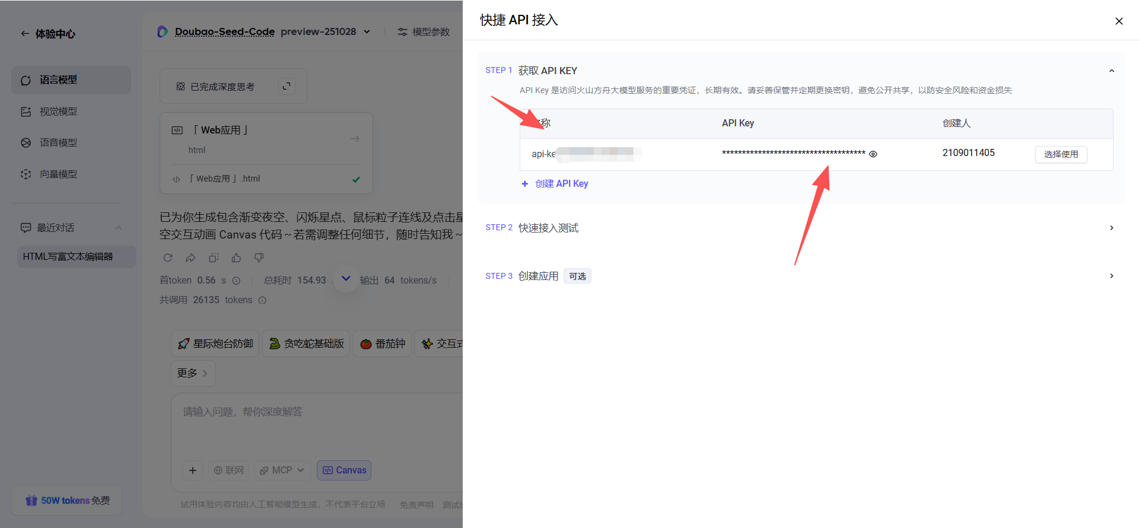Click the info icon beside 首token time

236,281
